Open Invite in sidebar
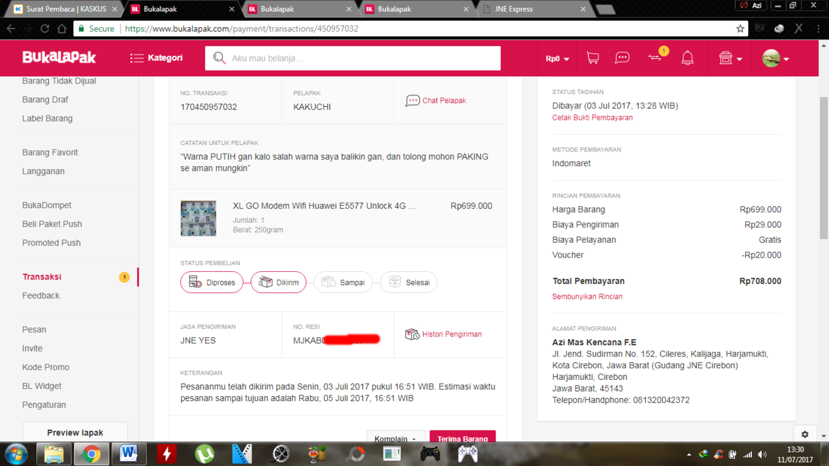Screen dimensions: 829x466 point(32,348)
